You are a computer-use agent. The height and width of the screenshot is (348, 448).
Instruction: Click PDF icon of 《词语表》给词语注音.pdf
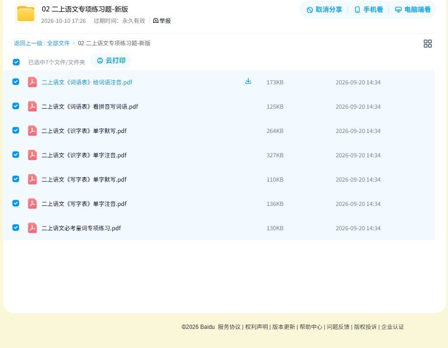(32, 82)
